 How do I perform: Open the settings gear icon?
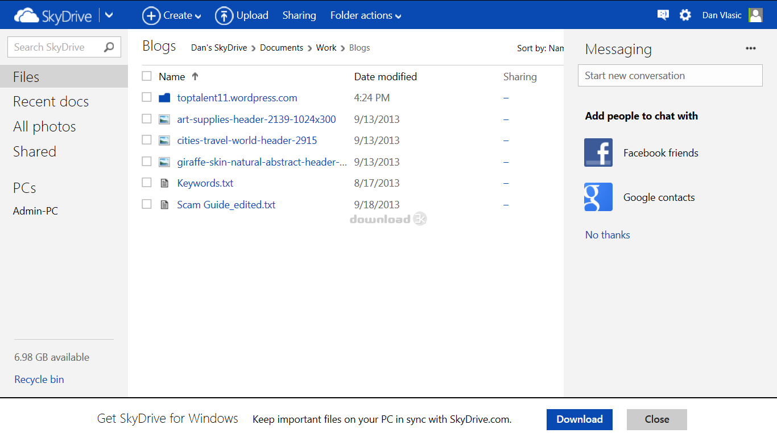(x=685, y=15)
